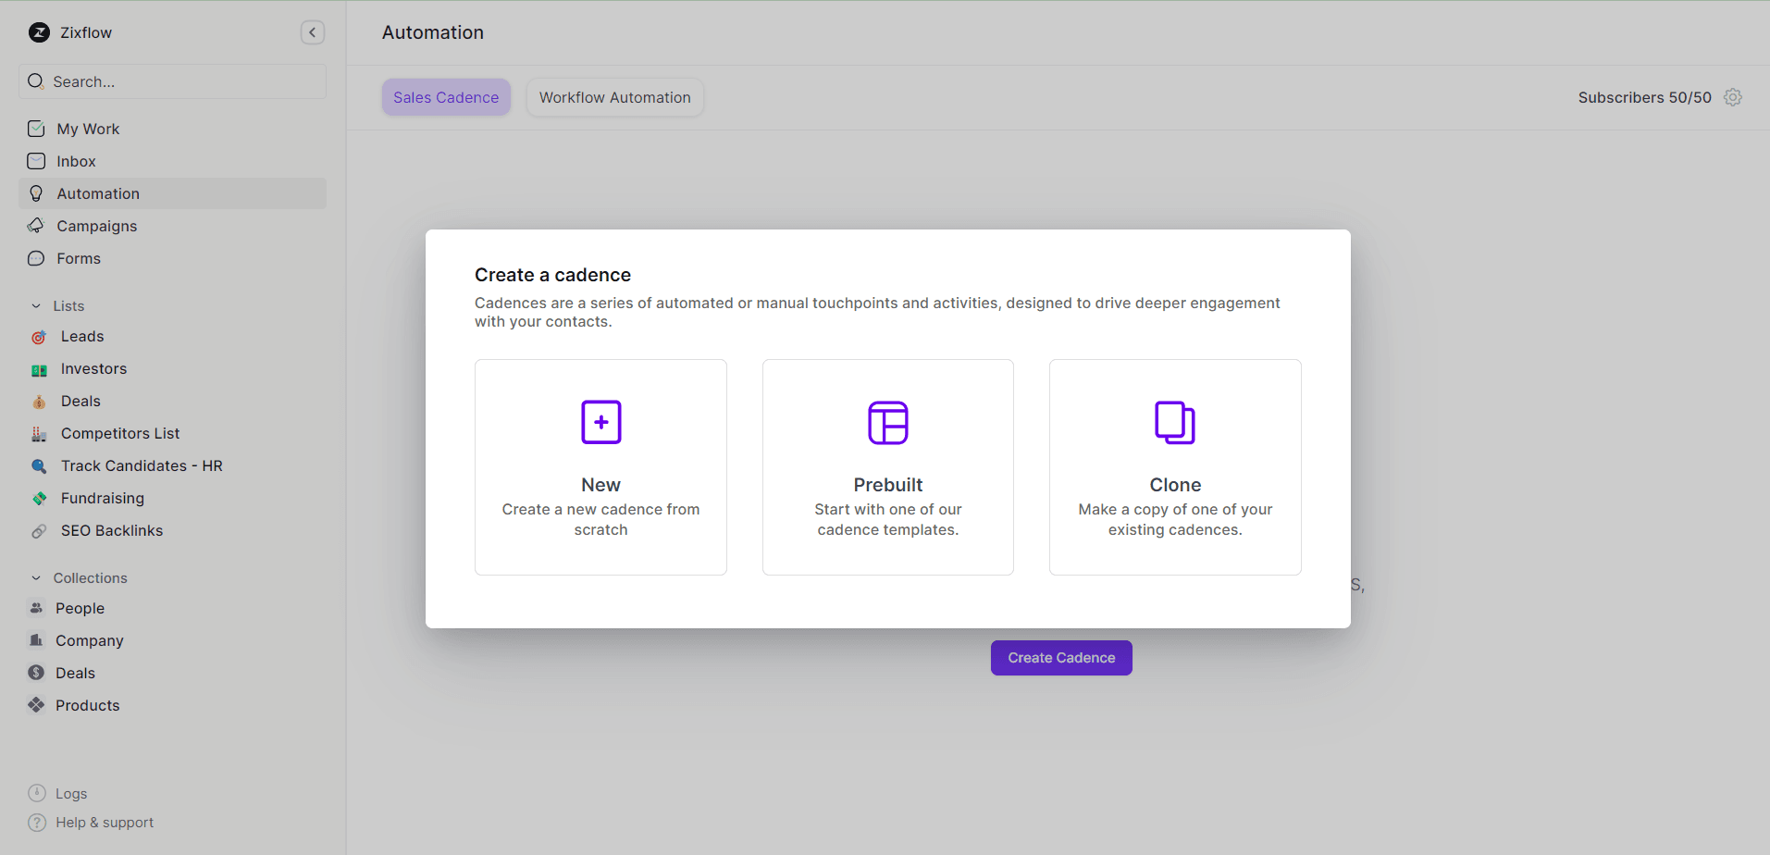Select the Leads list icon in sidebar

point(38,336)
